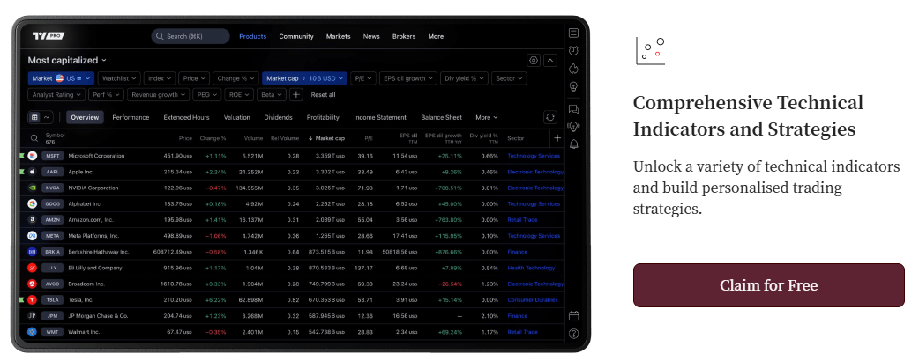Viewport: 919px width, 361px height.
Task: Click the Microsoft logo icon in MSFT row
Action: pyautogui.click(x=33, y=156)
